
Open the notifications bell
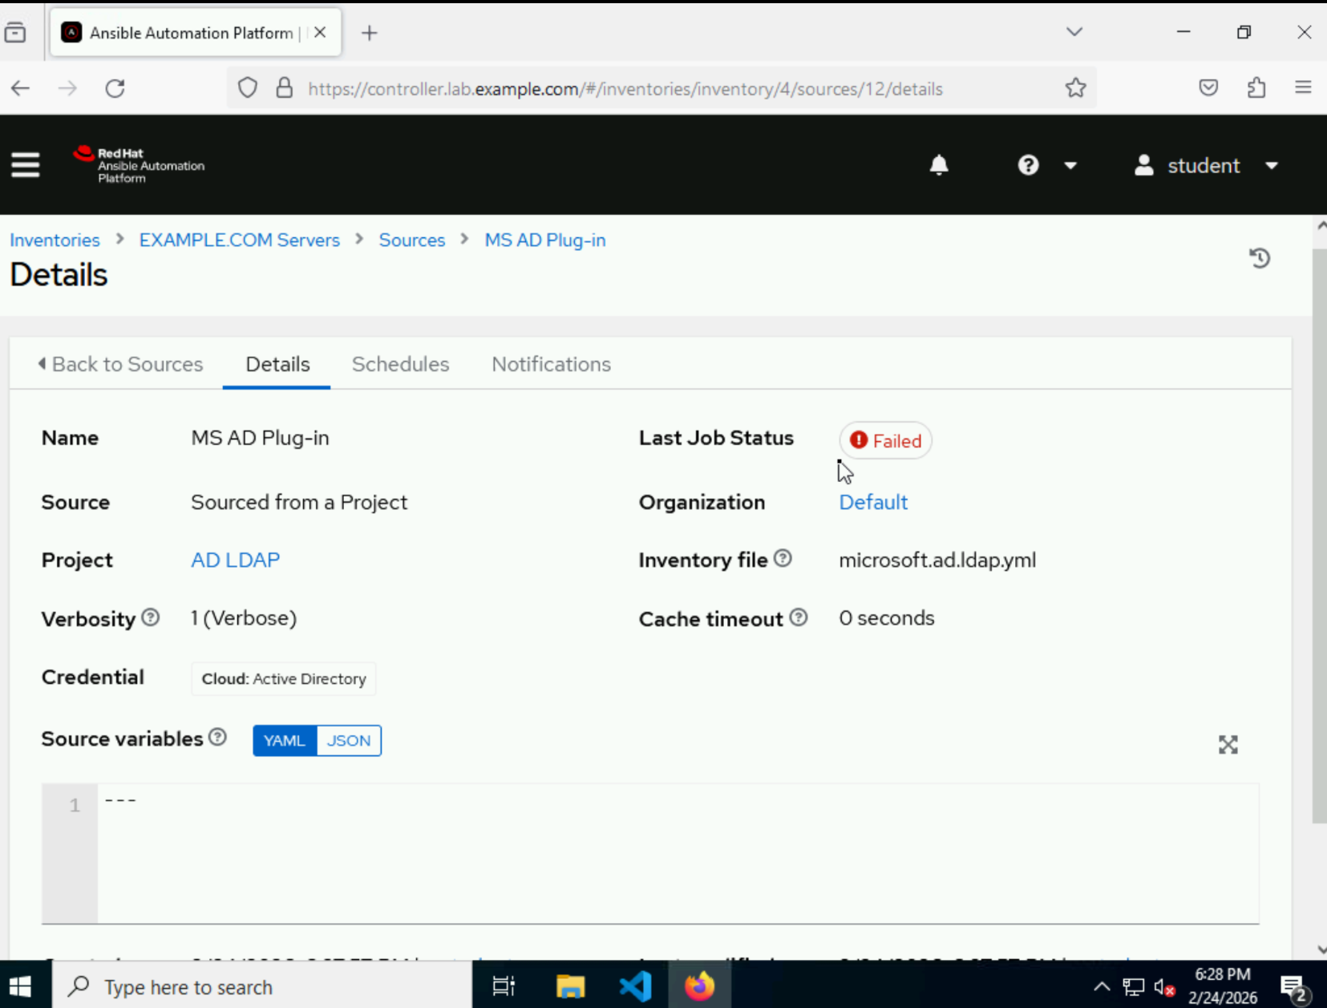[x=939, y=165]
